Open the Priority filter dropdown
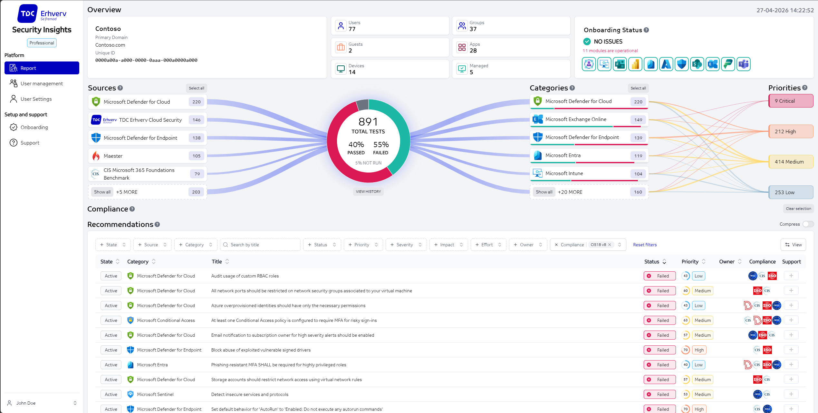818x413 pixels. [363, 245]
